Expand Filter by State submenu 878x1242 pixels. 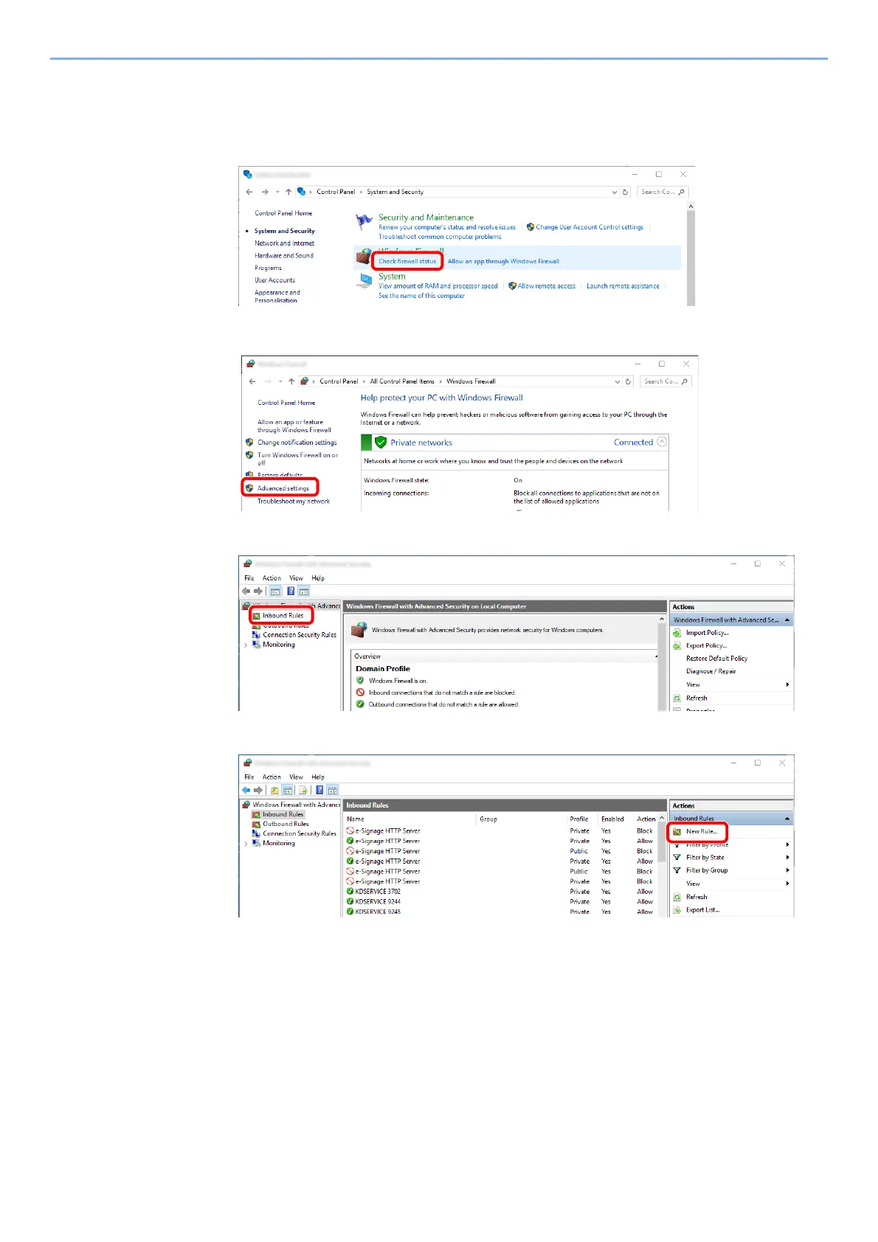tap(787, 858)
